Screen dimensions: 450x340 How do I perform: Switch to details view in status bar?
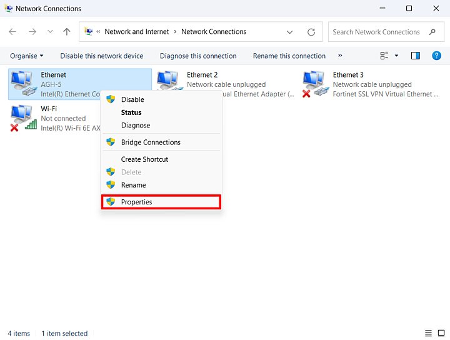[428, 333]
